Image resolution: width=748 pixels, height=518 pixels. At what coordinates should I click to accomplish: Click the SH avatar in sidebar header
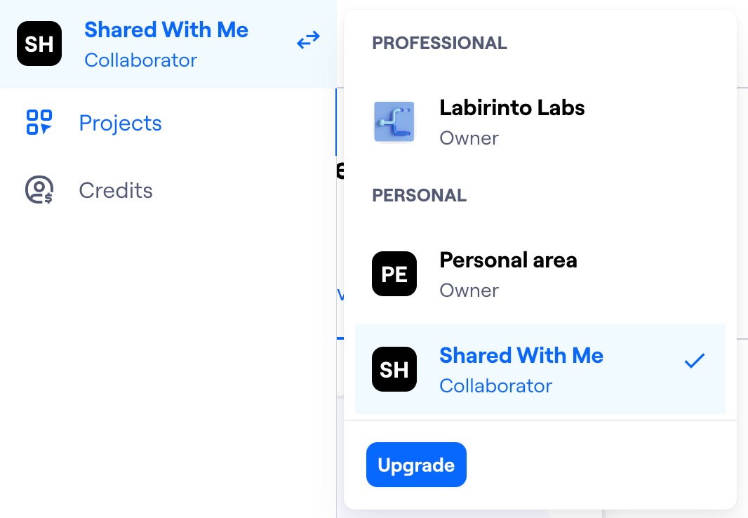point(39,44)
